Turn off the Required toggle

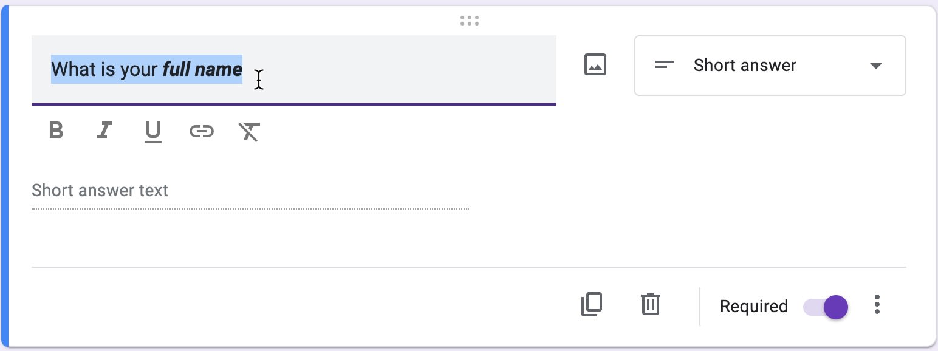coord(824,307)
